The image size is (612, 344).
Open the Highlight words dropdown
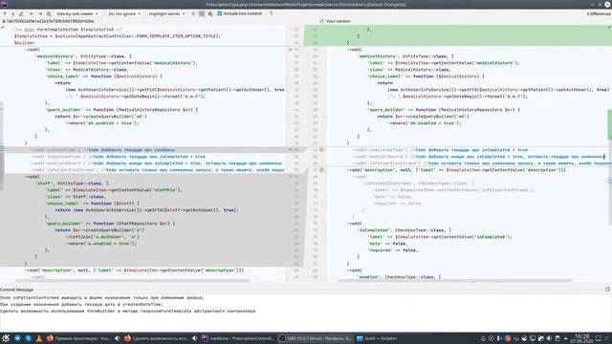coord(166,13)
